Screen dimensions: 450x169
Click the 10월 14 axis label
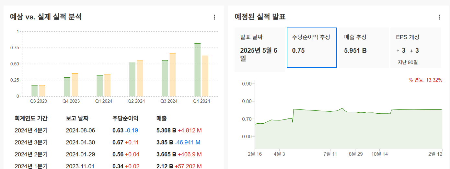pyautogui.click(x=380, y=154)
